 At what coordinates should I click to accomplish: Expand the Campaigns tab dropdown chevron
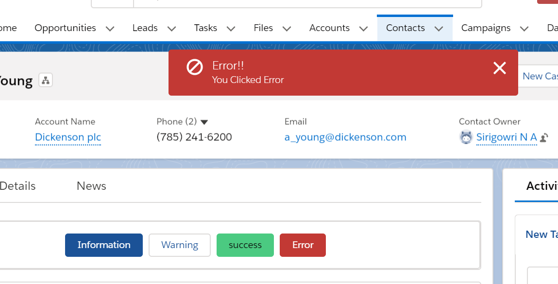coord(524,29)
